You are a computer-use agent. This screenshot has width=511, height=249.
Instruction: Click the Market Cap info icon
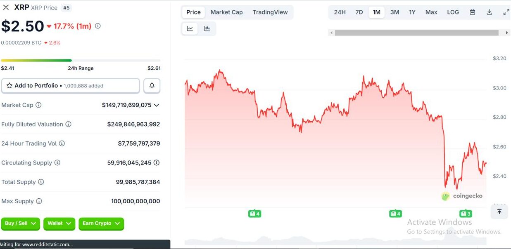point(38,105)
